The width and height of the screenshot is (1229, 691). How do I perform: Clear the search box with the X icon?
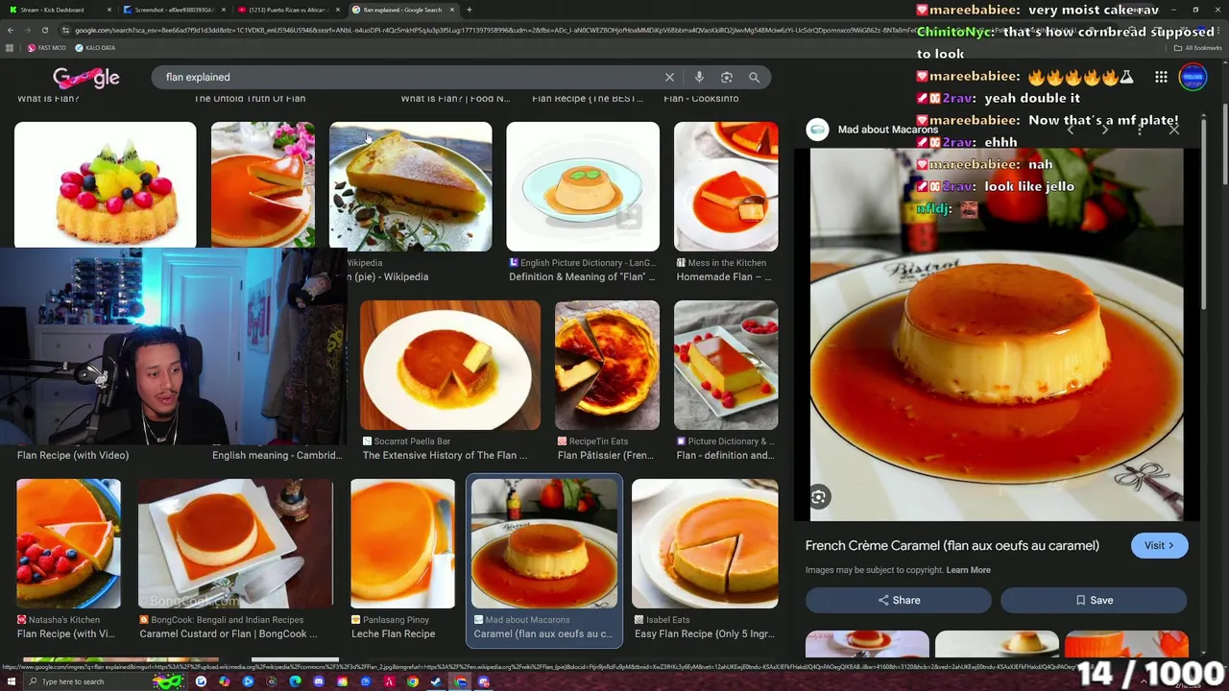point(669,77)
